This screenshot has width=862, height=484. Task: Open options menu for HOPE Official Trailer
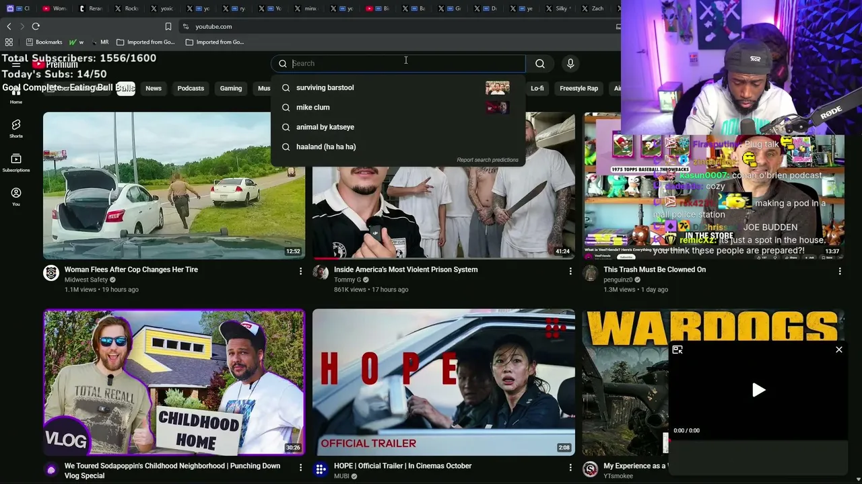pos(570,467)
